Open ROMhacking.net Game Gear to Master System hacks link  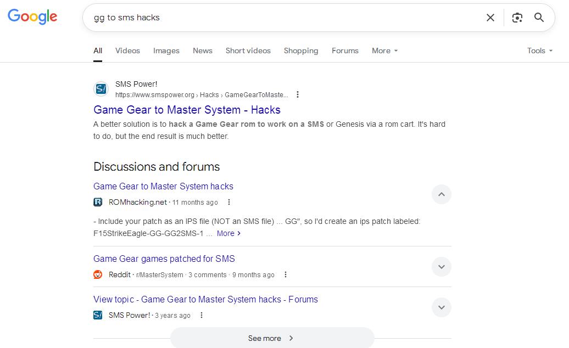163,186
